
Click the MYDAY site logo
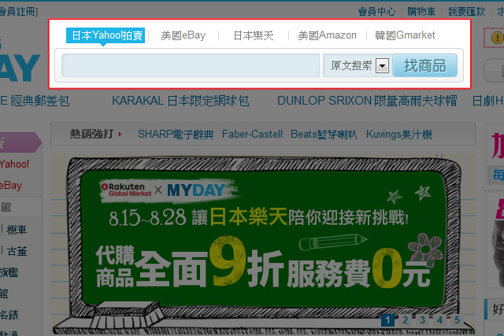coord(19,68)
